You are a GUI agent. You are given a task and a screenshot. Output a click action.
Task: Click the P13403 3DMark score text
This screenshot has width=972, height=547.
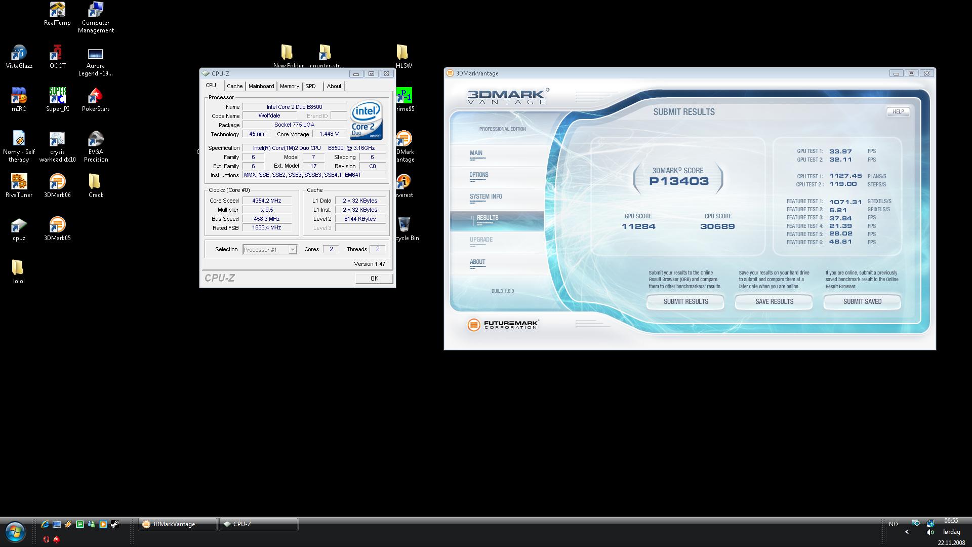pyautogui.click(x=679, y=181)
